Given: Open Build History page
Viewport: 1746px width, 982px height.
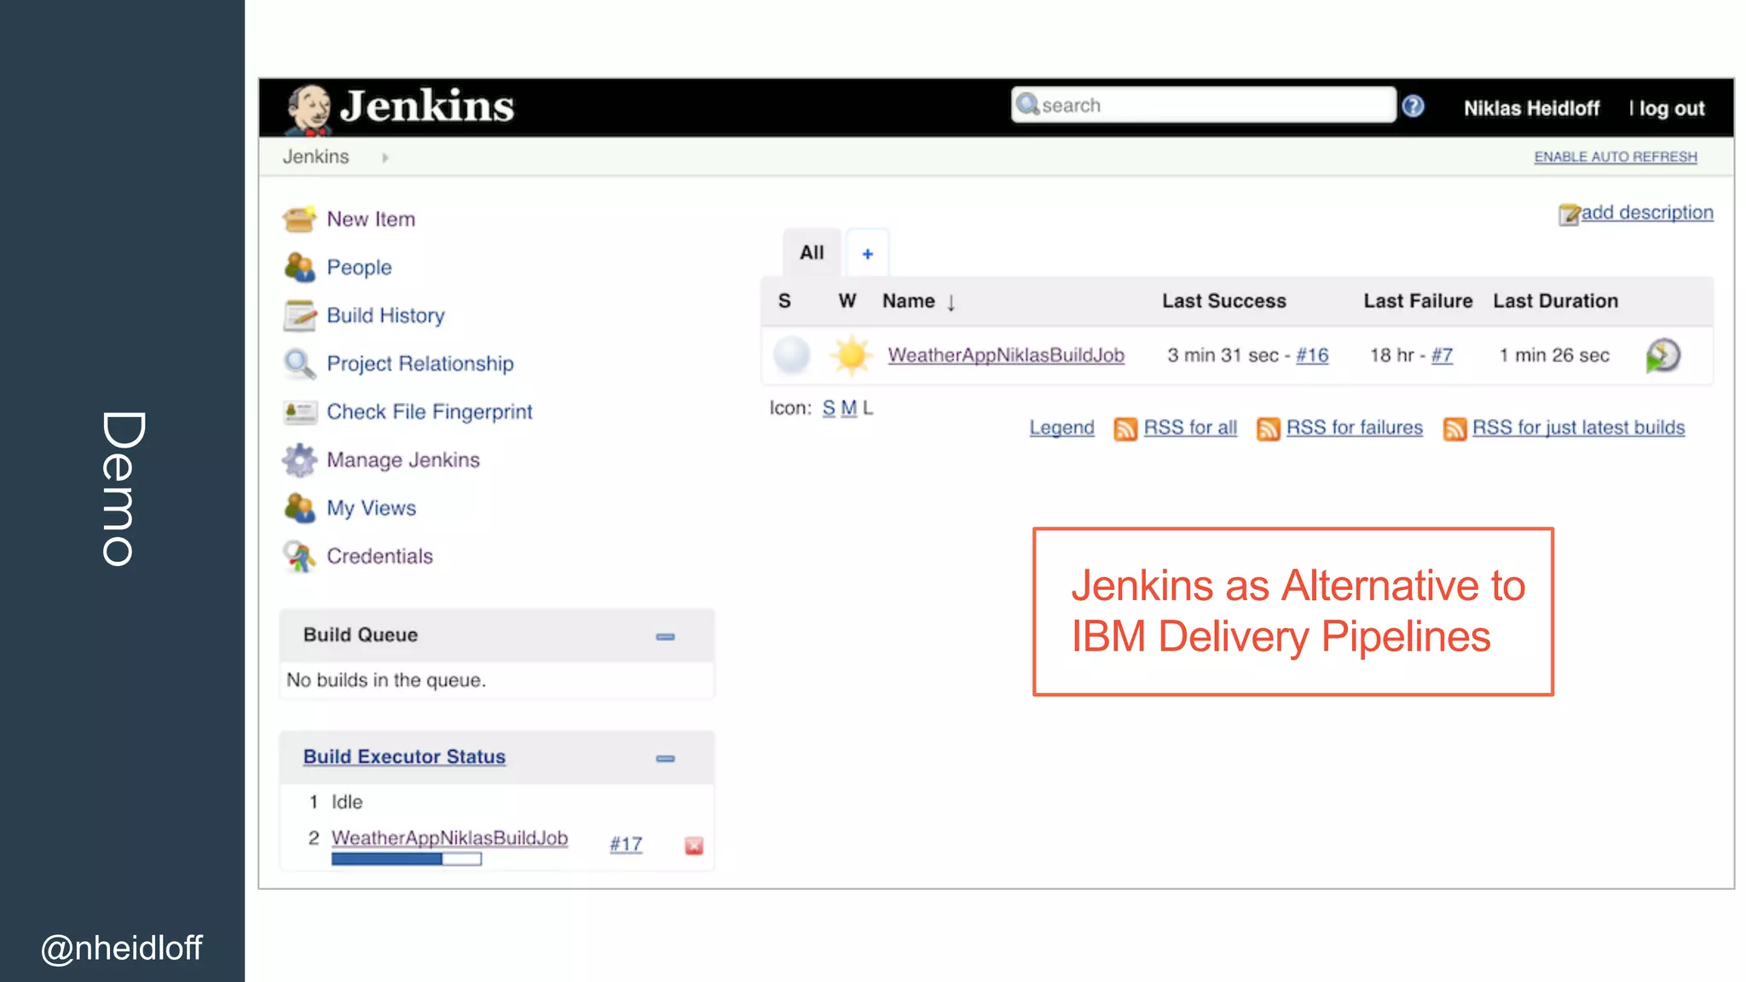Looking at the screenshot, I should (x=385, y=316).
